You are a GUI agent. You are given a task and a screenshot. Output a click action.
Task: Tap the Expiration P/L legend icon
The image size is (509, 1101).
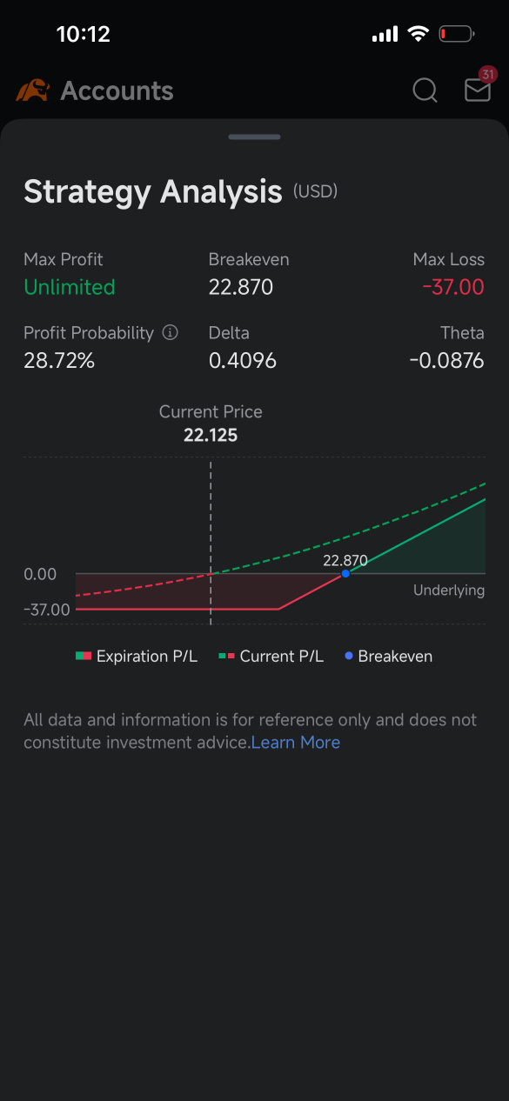point(84,656)
